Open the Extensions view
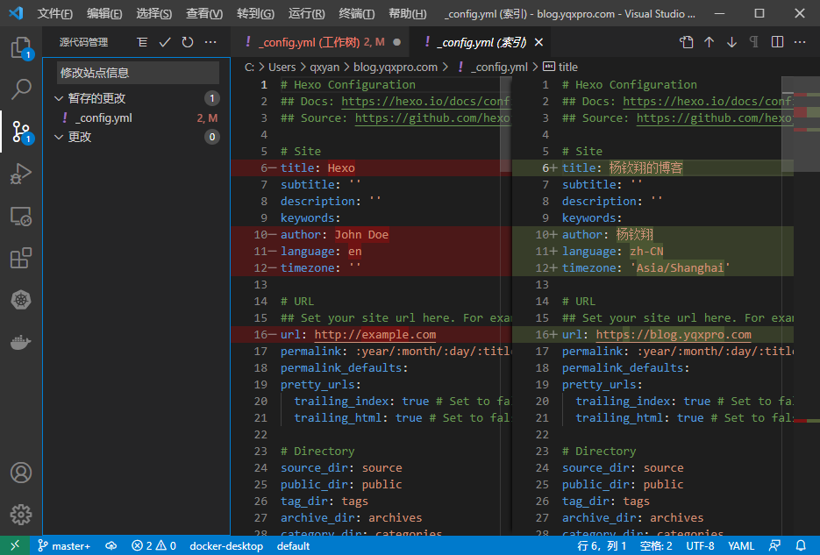Screen dimensions: 820x555 point(21,258)
